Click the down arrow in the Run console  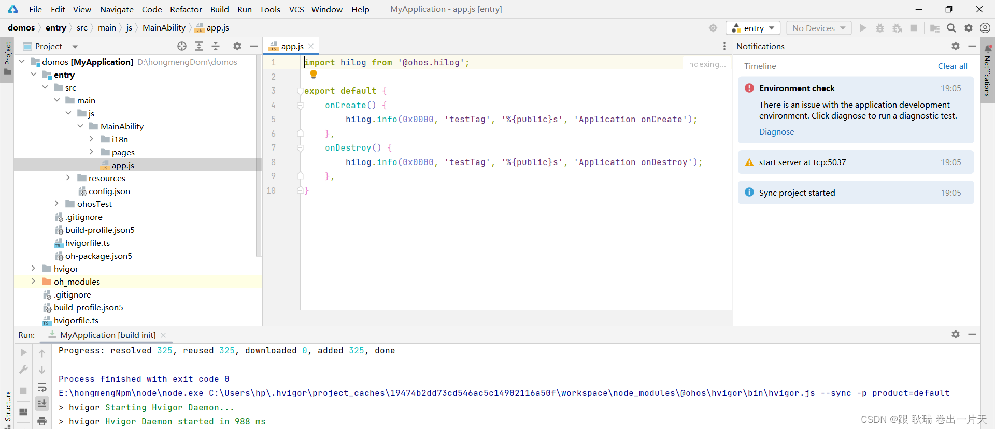pyautogui.click(x=42, y=370)
